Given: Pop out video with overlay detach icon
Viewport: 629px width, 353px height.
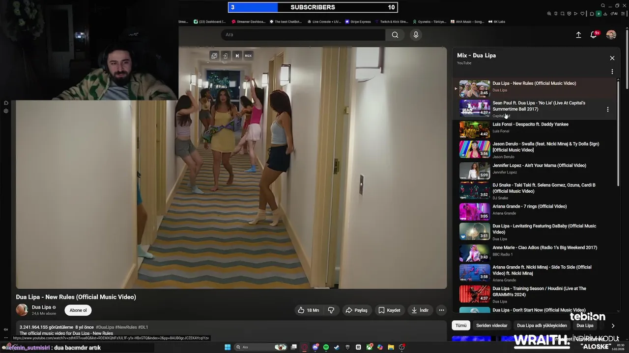Looking at the screenshot, I should tap(214, 56).
